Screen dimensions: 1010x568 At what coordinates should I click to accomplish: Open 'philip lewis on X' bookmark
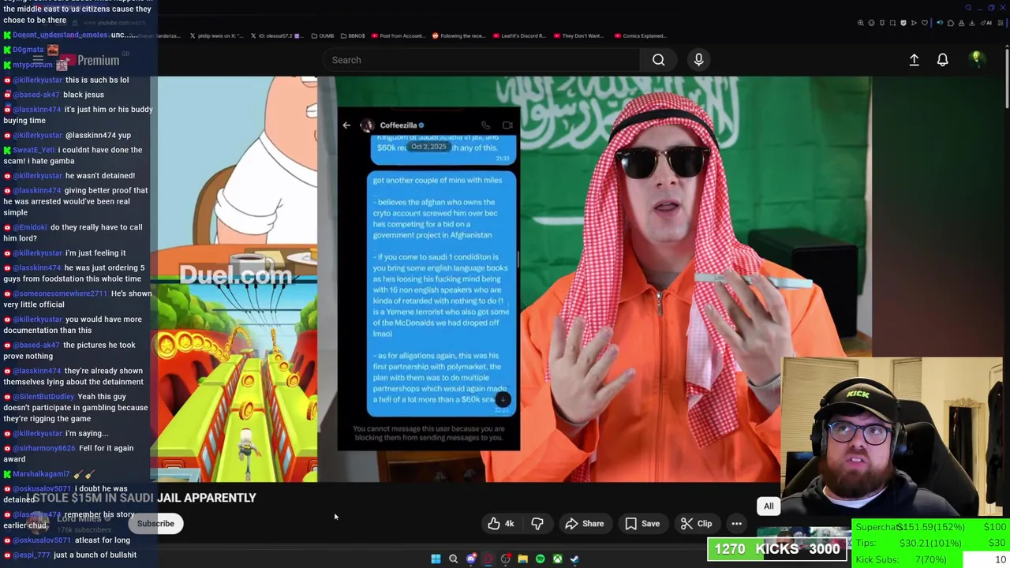(217, 35)
